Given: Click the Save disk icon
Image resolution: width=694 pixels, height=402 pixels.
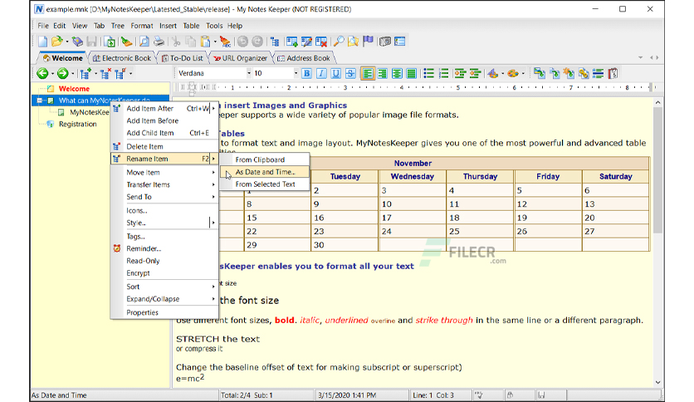Looking at the screenshot, I should coord(91,42).
